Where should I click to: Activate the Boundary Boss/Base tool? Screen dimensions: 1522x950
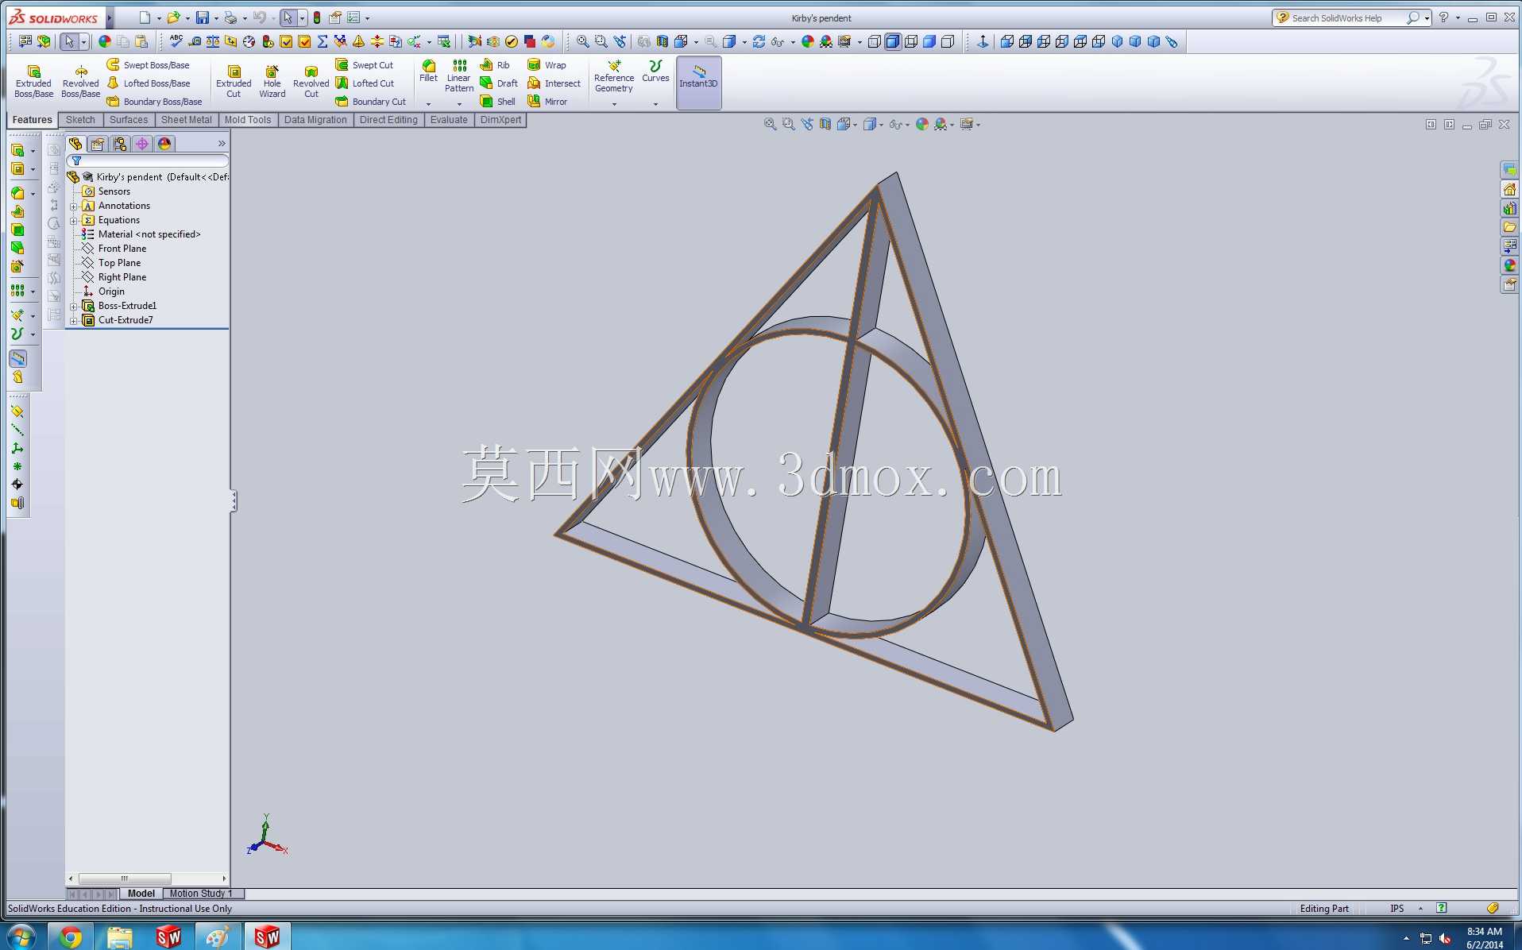[x=155, y=102]
